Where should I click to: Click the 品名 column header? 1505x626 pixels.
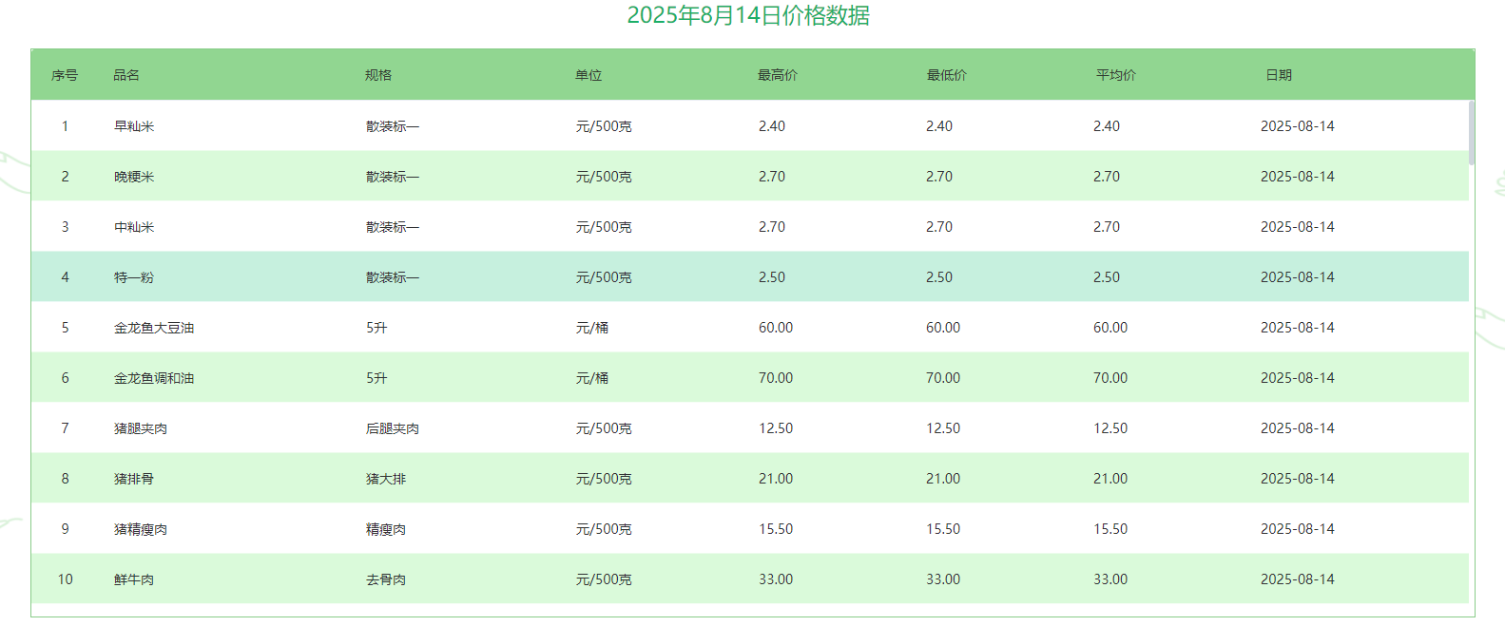126,75
